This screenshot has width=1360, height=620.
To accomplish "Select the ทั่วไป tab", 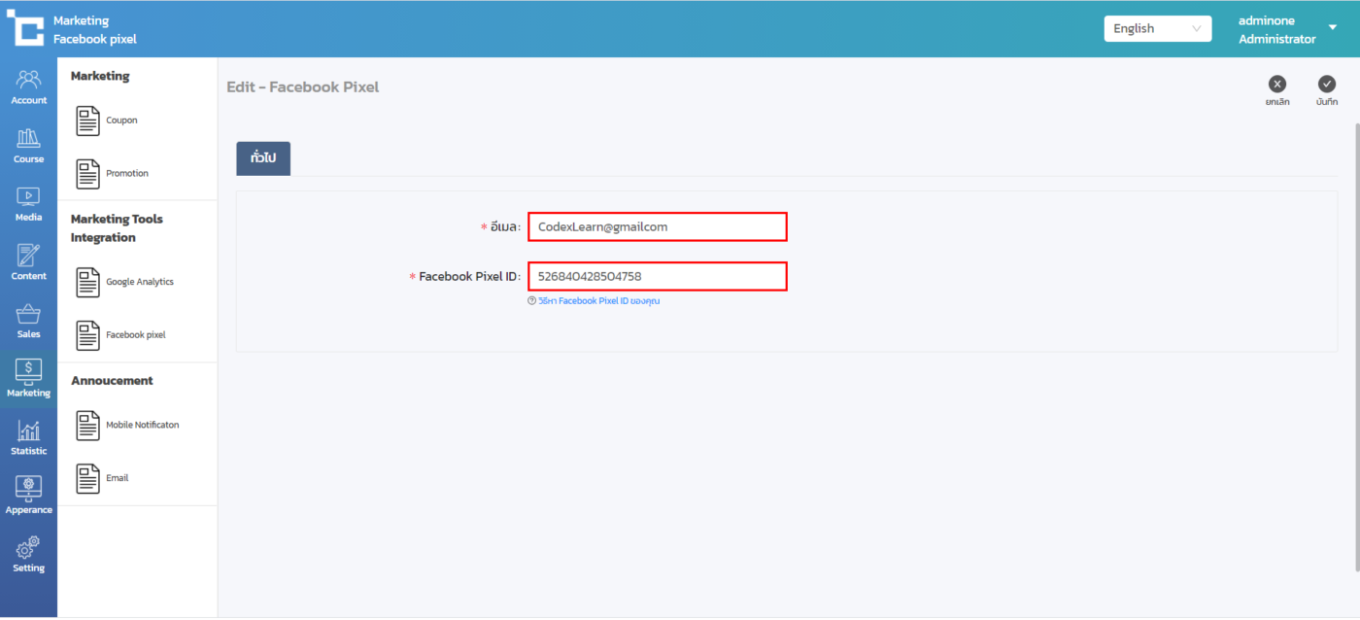I will pyautogui.click(x=263, y=158).
